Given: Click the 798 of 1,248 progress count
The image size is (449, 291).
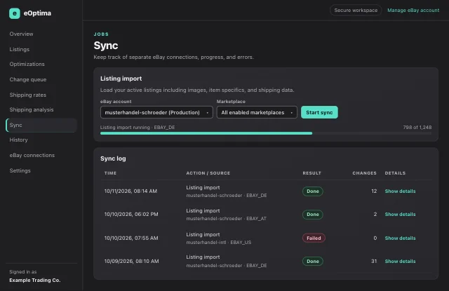Looking at the screenshot, I should 417,128.
